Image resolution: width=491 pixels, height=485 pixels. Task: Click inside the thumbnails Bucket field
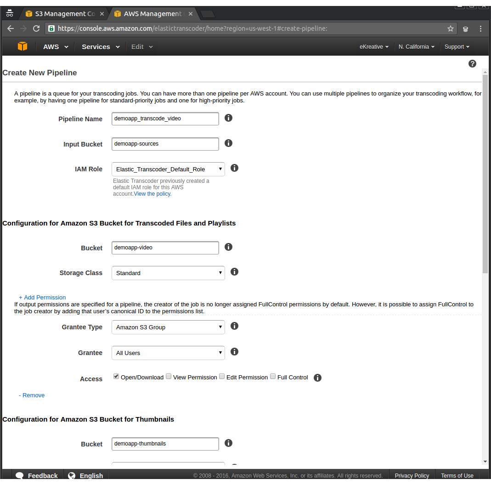pos(165,444)
